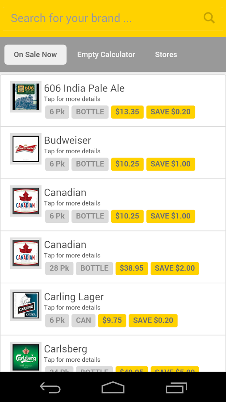The image size is (226, 402).
Task: Tap the 28 Pk label for Canadian
Action: [x=59, y=268]
